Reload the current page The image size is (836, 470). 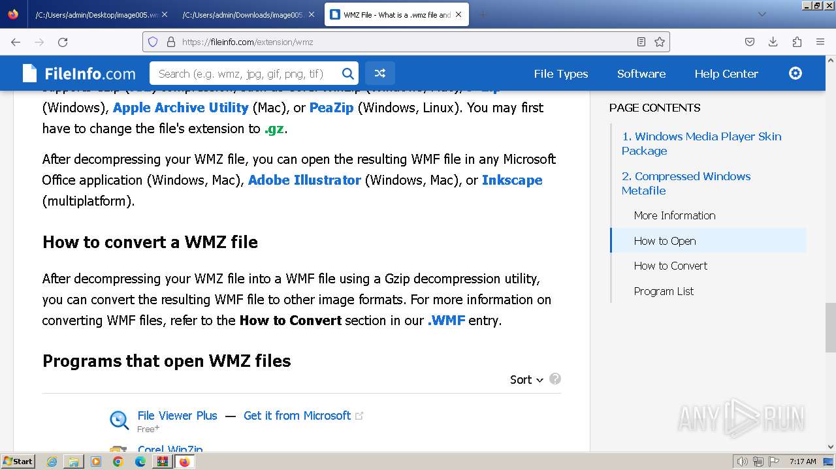point(63,42)
